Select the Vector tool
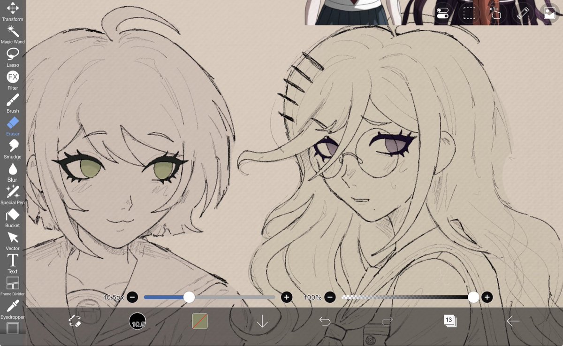Viewport: 563px width, 346px height. point(13,241)
